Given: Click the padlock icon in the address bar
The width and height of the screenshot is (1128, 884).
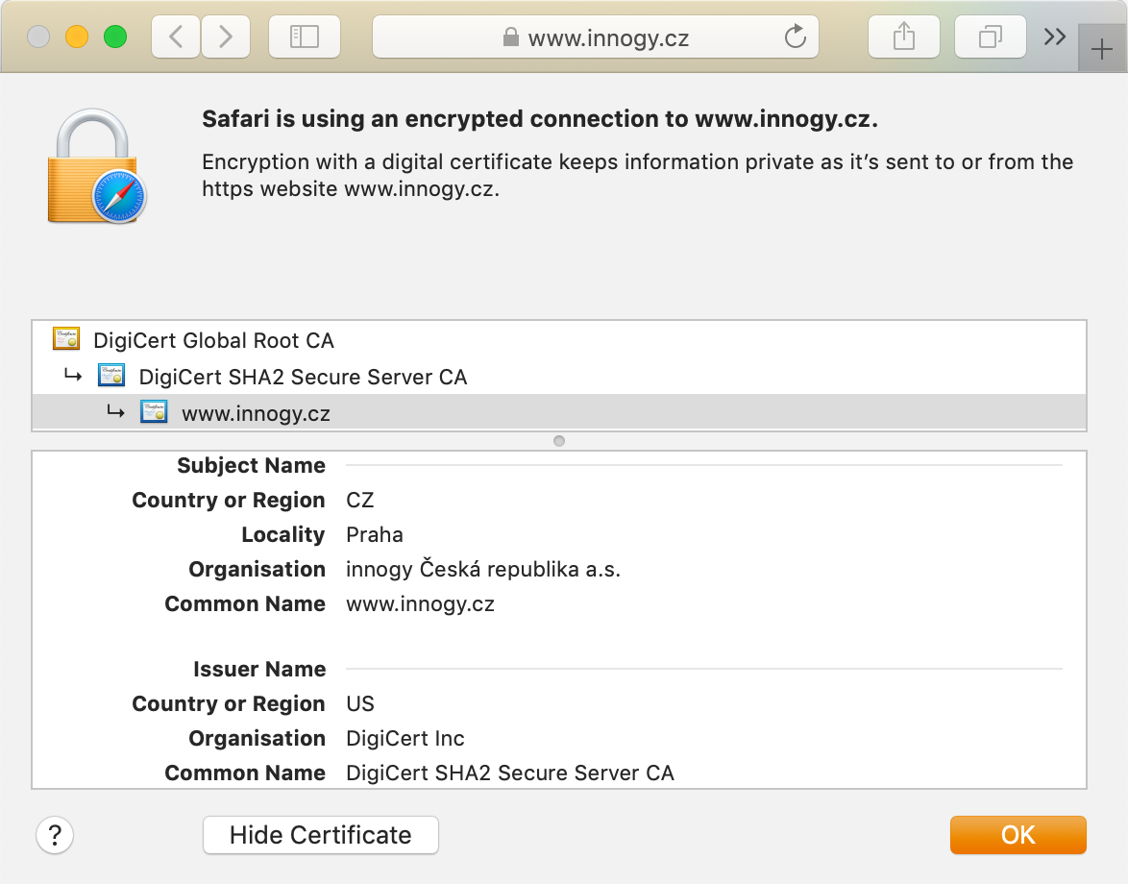Looking at the screenshot, I should point(511,37).
